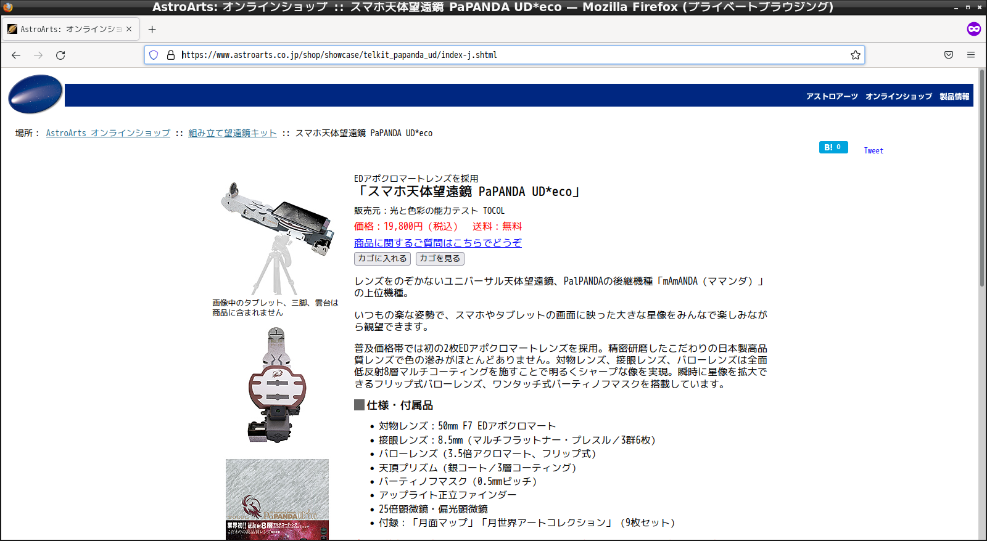This screenshot has height=541, width=987.
Task: Open the telescope on tripod product image
Action: point(276,238)
